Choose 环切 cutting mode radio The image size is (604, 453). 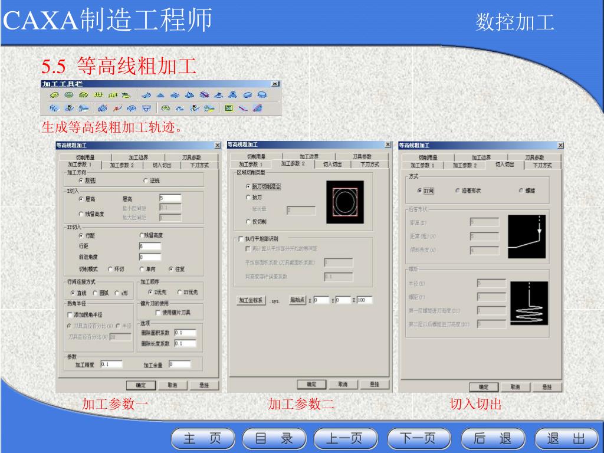point(110,269)
